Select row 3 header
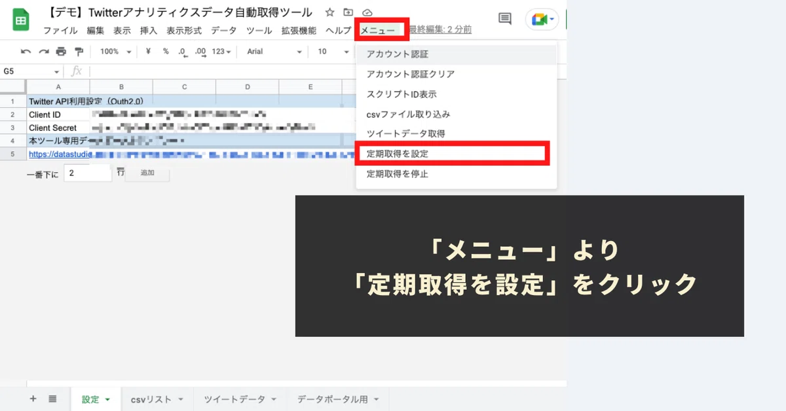Viewport: 786px width, 411px height. (x=12, y=128)
